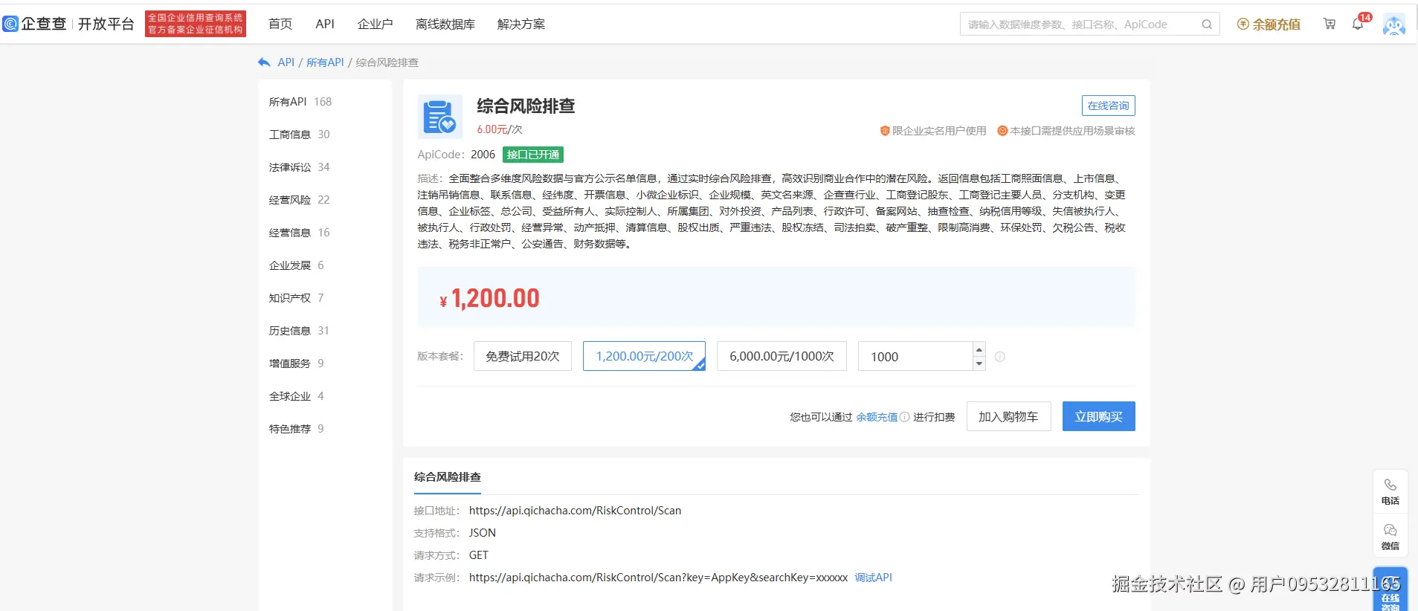Image resolution: width=1418 pixels, height=611 pixels.
Task: Click the API breadcrumb link
Action: pyautogui.click(x=286, y=62)
